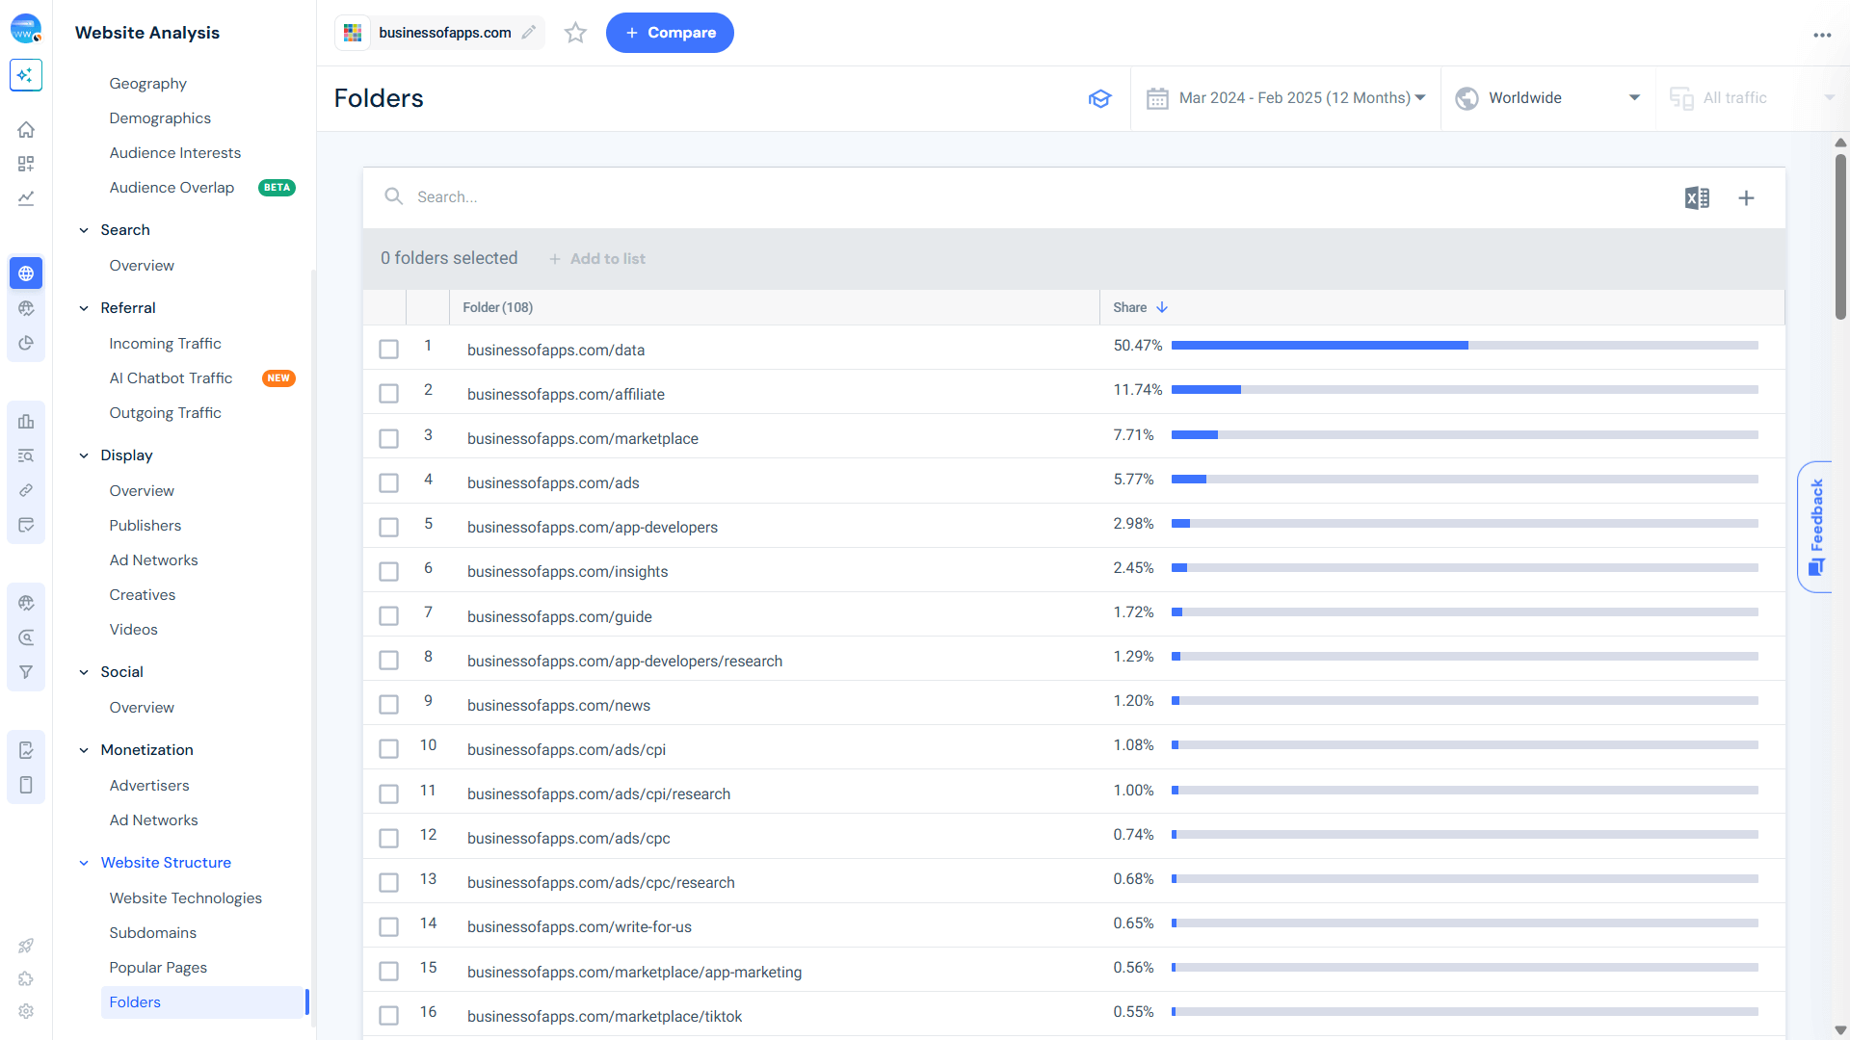Collapse the Referral section chevron
Screen dimensions: 1850x1040
pyautogui.click(x=84, y=308)
